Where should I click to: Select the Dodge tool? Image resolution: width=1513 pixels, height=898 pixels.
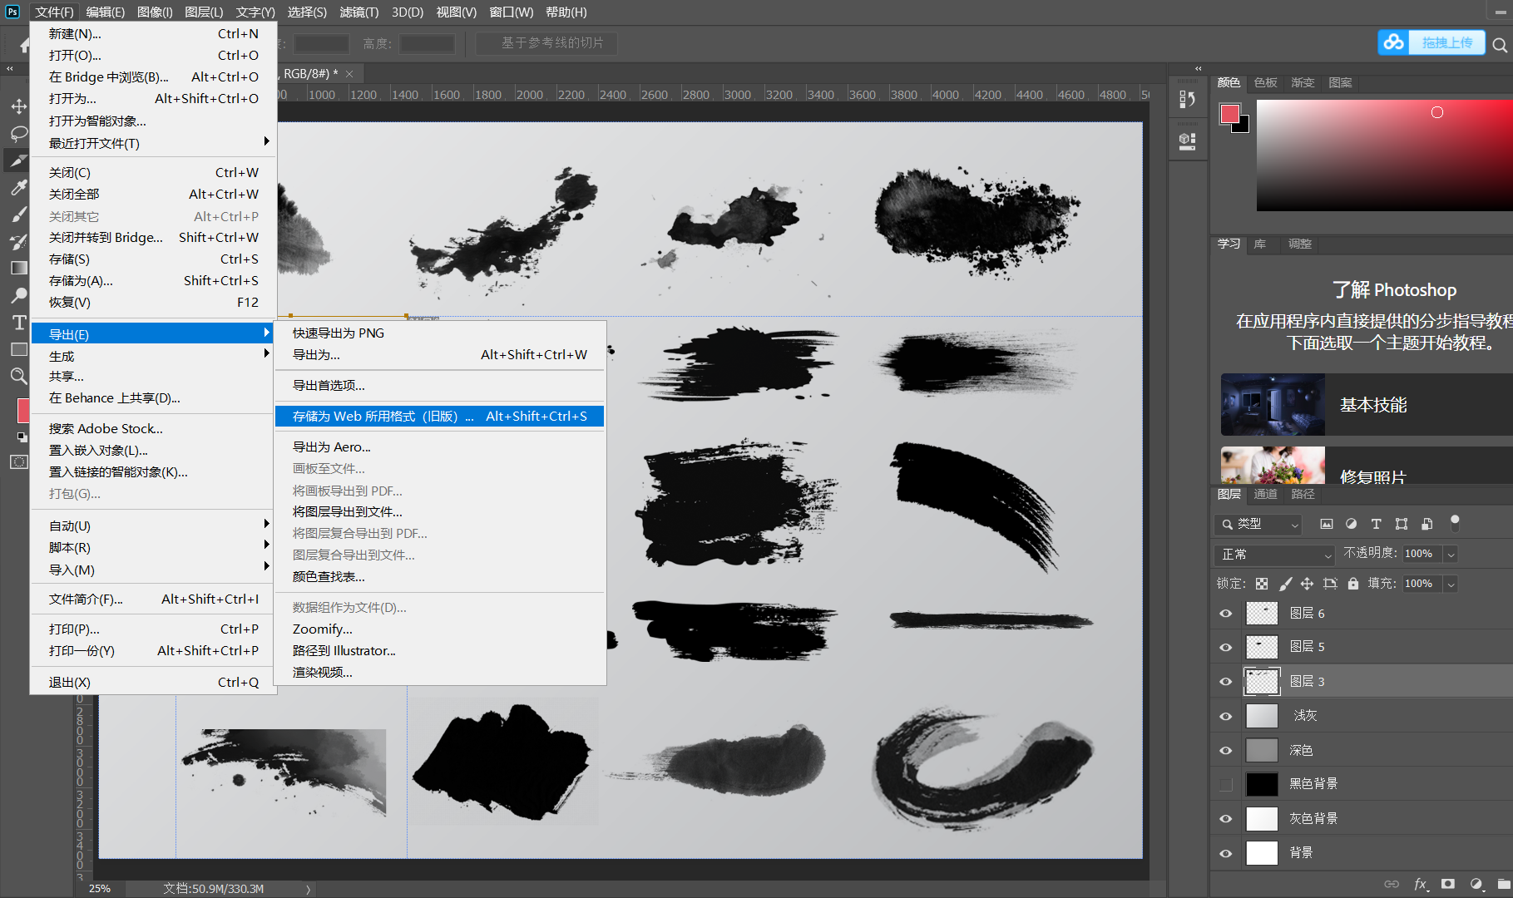pos(18,295)
